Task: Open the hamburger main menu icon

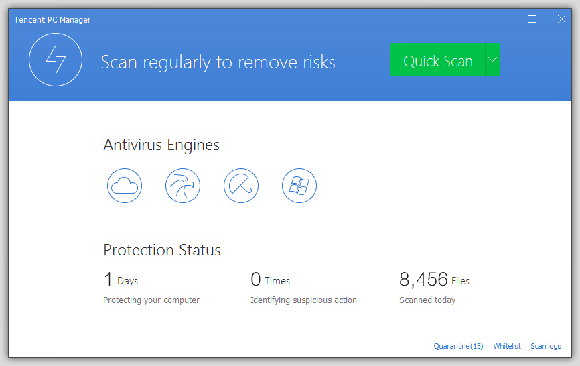Action: point(532,19)
